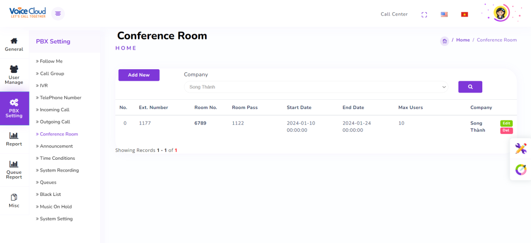Open the user avatar profile menu
Viewport: 531px width, 243px height.
coord(501,13)
